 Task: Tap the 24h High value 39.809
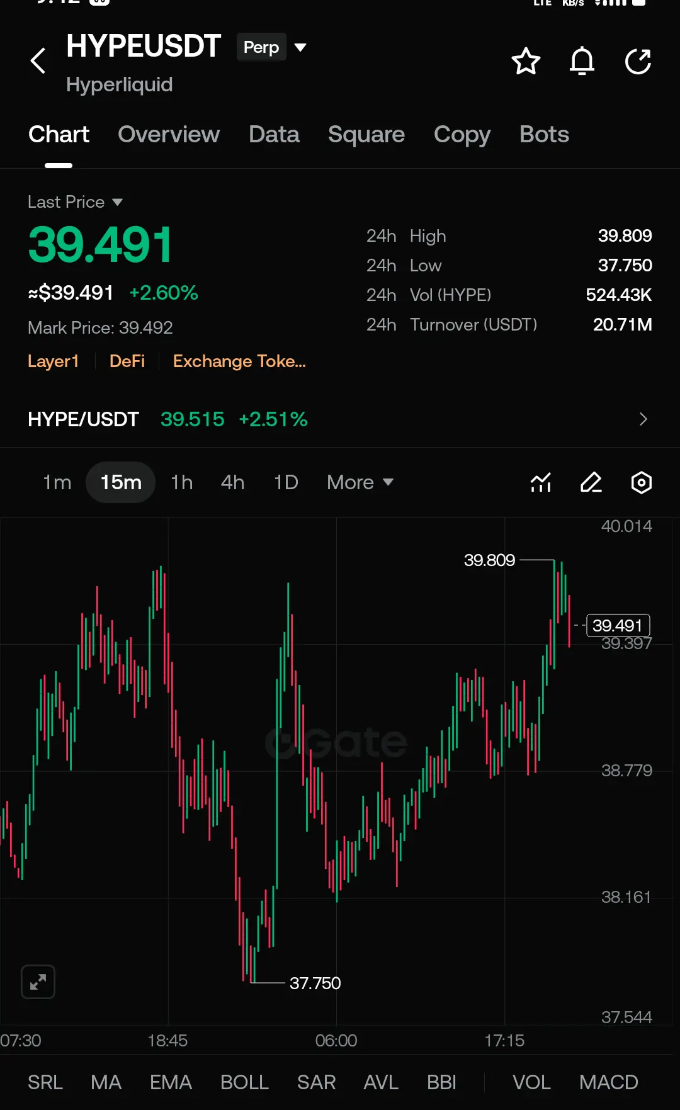(x=625, y=236)
